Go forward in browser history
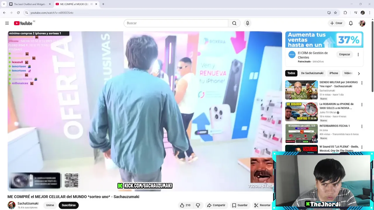The width and height of the screenshot is (374, 210). [x=11, y=13]
